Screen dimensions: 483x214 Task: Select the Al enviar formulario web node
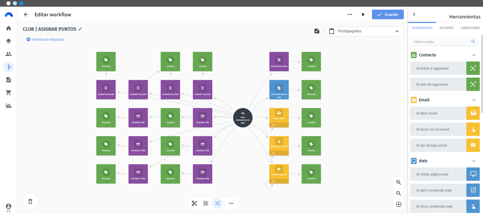coord(279,90)
